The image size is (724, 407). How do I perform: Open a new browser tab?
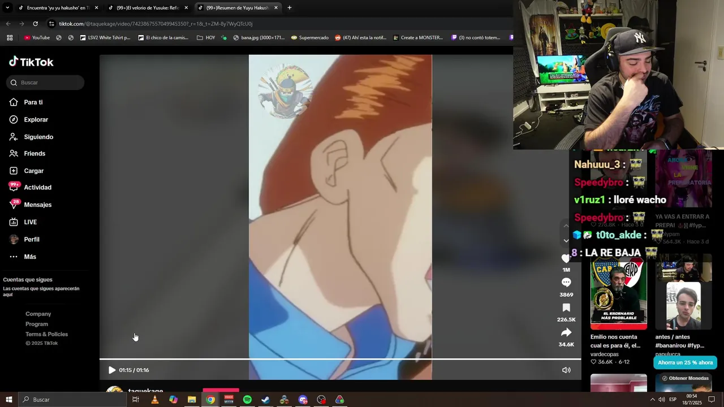click(290, 8)
